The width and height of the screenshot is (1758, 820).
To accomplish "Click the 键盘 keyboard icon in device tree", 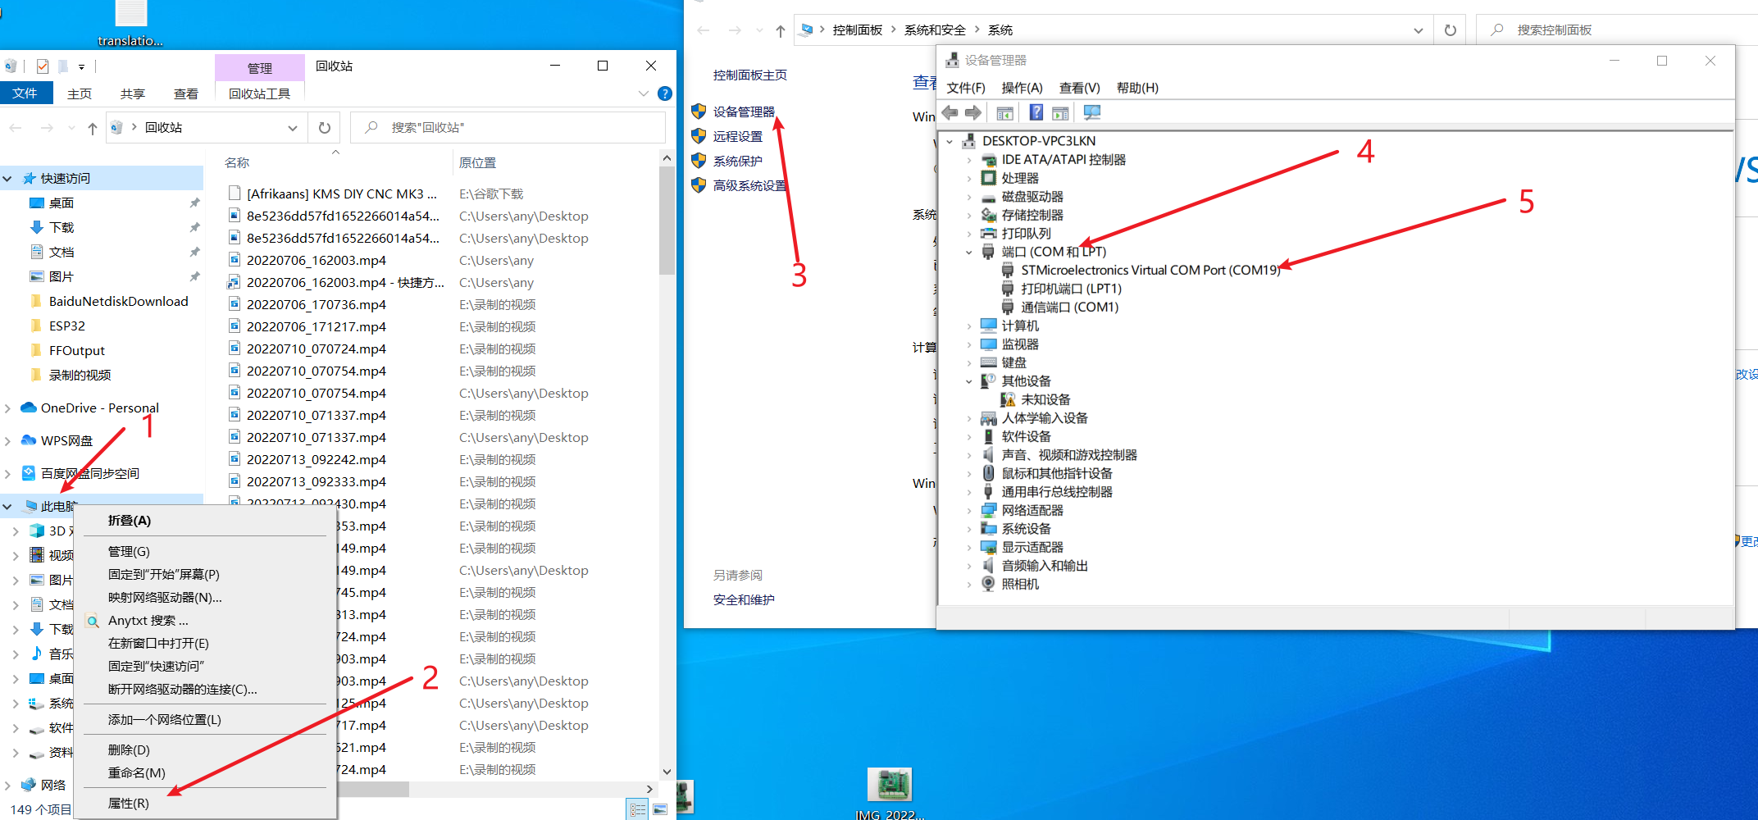I will 989,362.
